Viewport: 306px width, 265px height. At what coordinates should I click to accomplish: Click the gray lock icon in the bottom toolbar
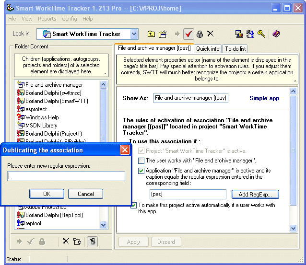pyautogui.click(x=42, y=242)
